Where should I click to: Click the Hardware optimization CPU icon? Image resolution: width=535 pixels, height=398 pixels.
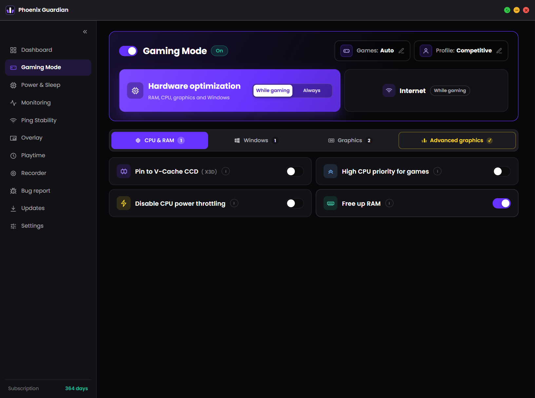tap(135, 91)
